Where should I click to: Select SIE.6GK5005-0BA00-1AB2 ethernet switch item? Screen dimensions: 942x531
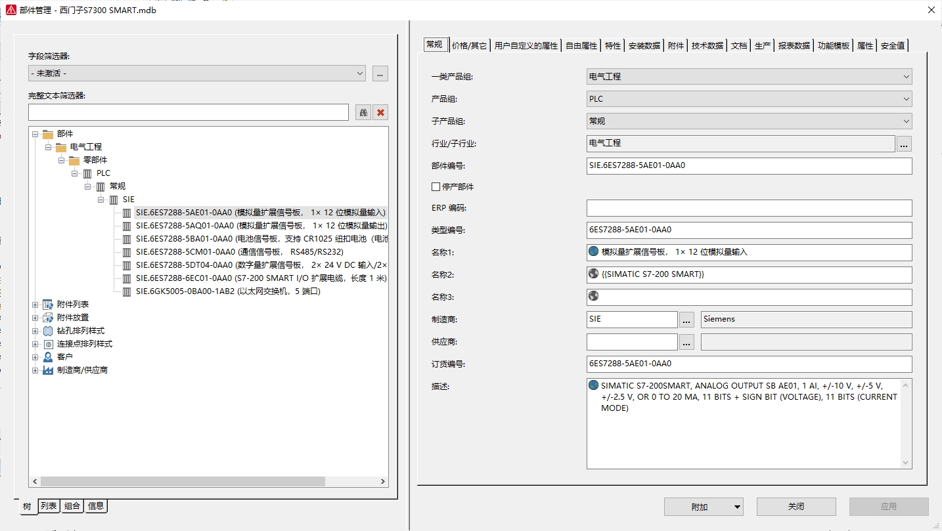[227, 291]
